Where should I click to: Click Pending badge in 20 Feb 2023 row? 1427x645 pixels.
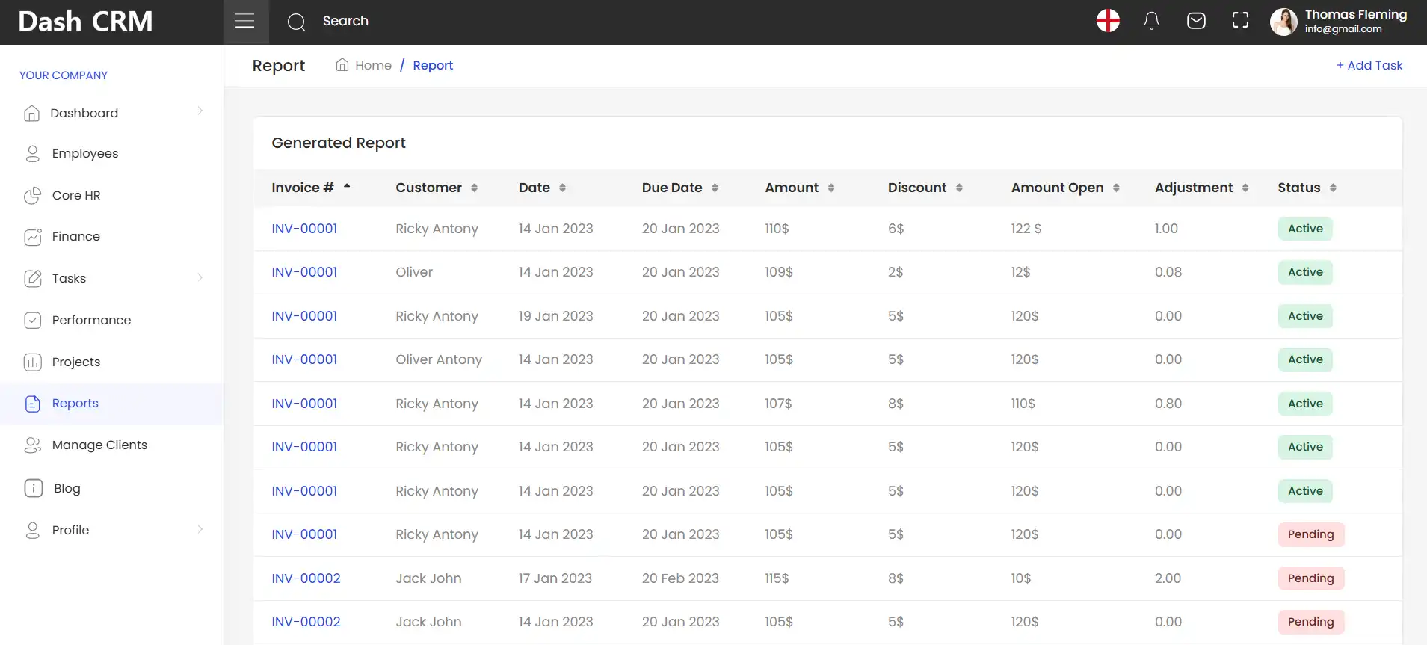[x=1310, y=578]
